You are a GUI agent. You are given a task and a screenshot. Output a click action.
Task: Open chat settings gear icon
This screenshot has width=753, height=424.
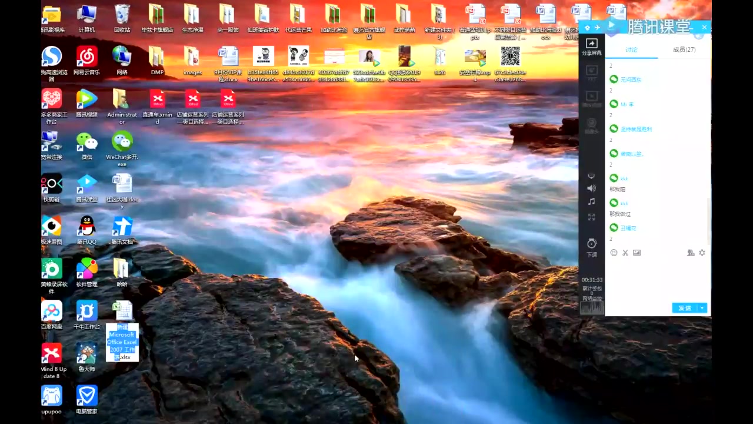702,253
